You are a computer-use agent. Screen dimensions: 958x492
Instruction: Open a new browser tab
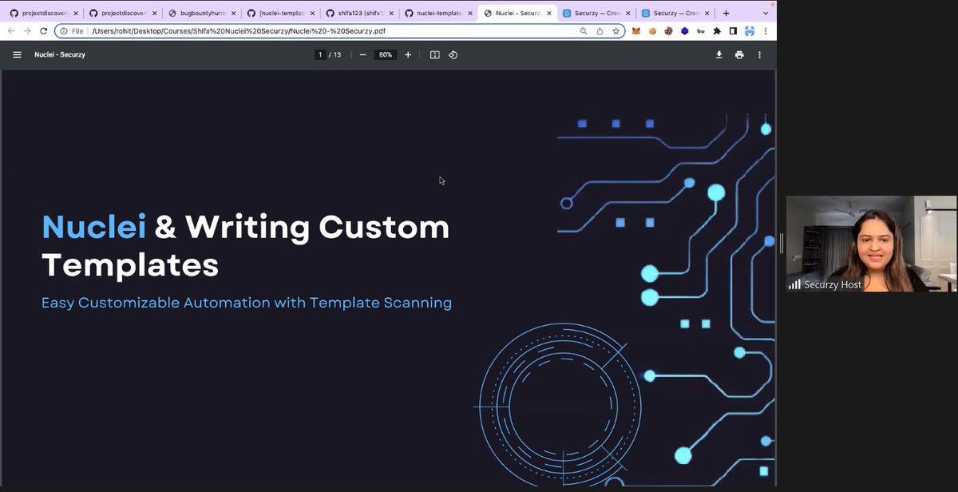tap(726, 13)
